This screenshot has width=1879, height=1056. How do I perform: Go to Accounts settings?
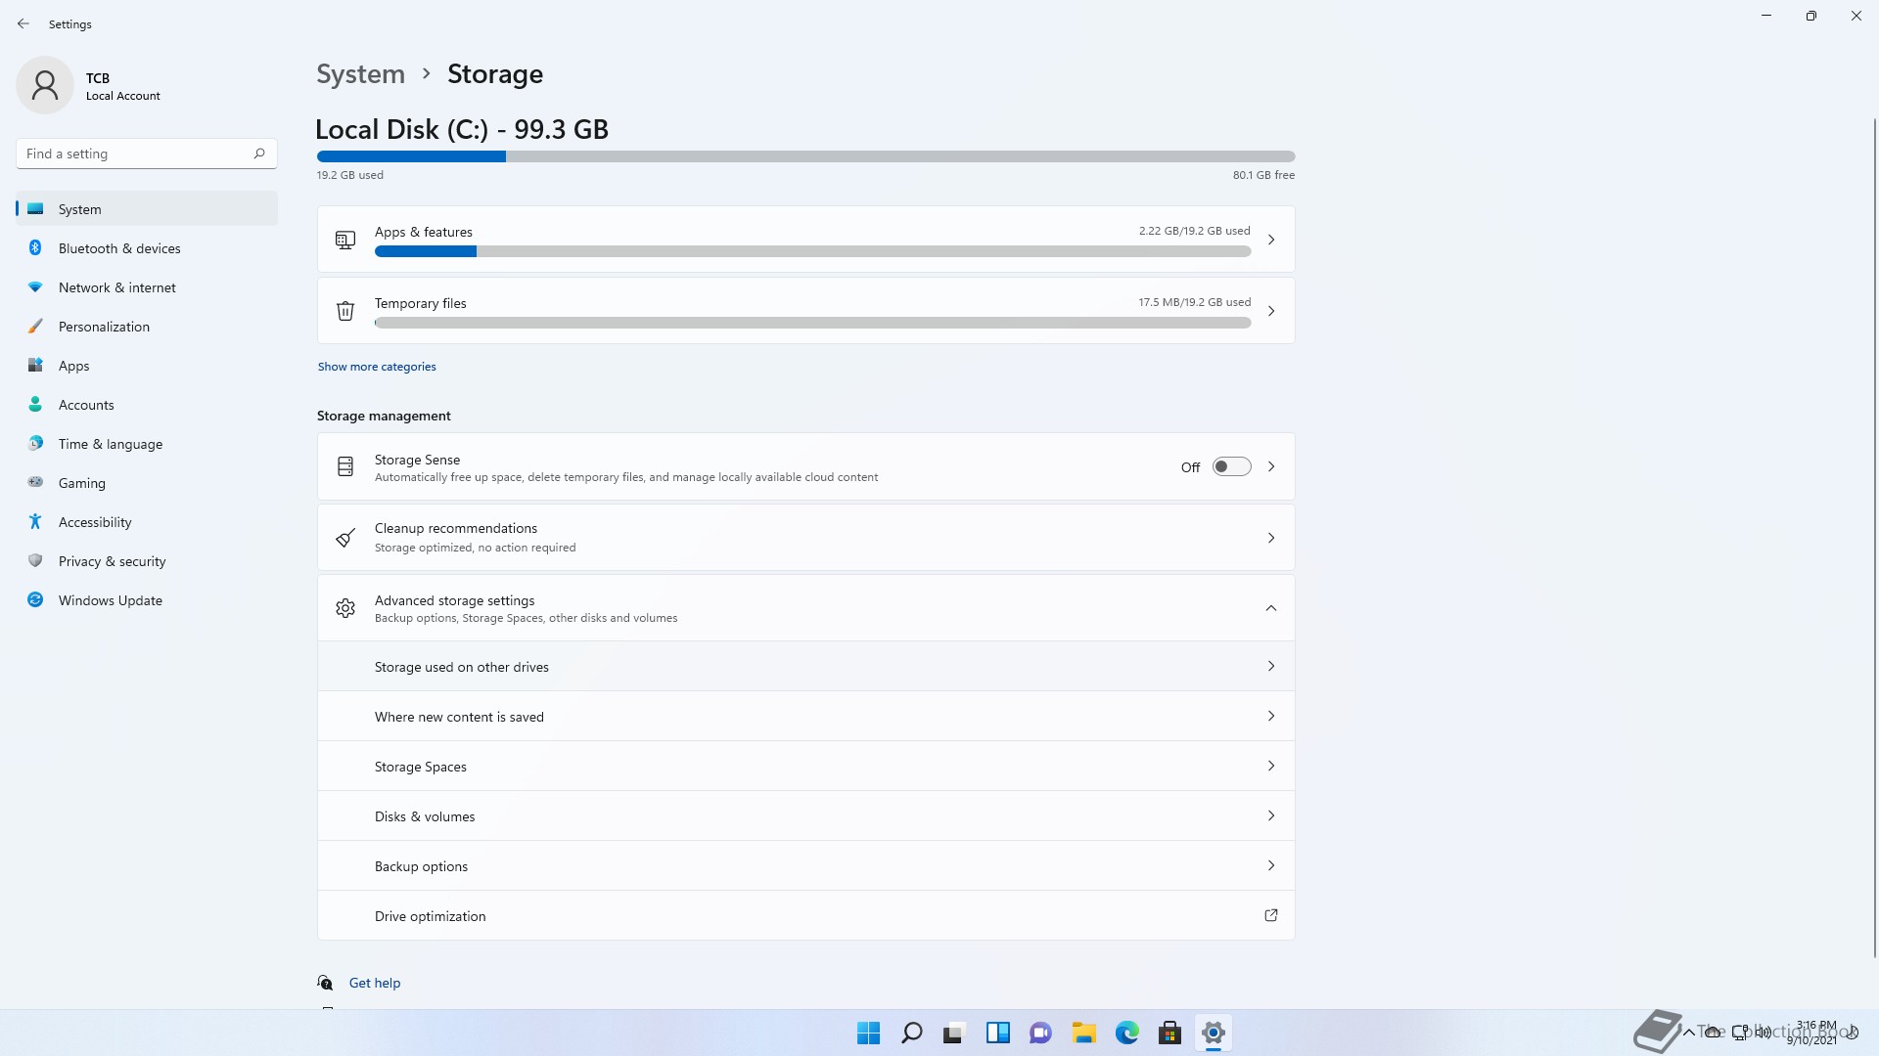click(x=147, y=405)
